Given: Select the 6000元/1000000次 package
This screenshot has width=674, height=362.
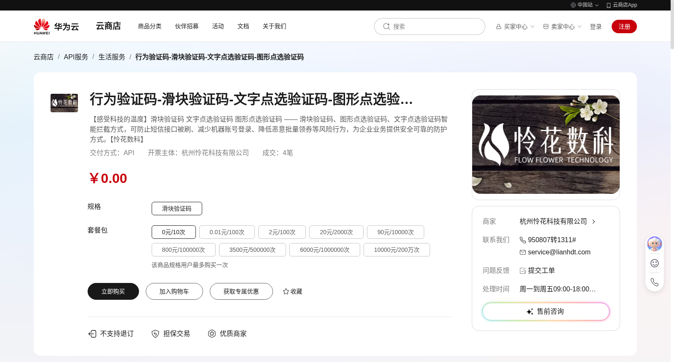Looking at the screenshot, I should [325, 250].
